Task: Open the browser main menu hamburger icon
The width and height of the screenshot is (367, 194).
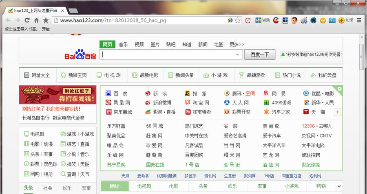Action: (x=359, y=20)
